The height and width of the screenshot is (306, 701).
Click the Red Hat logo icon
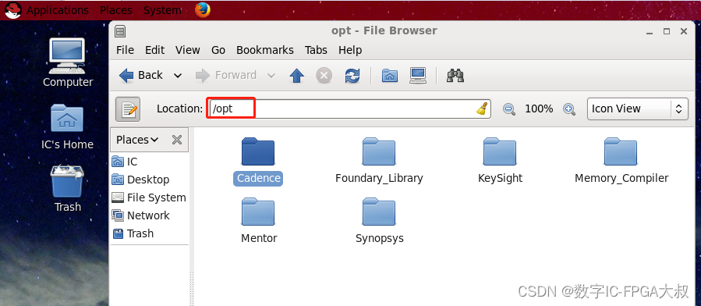click(13, 10)
